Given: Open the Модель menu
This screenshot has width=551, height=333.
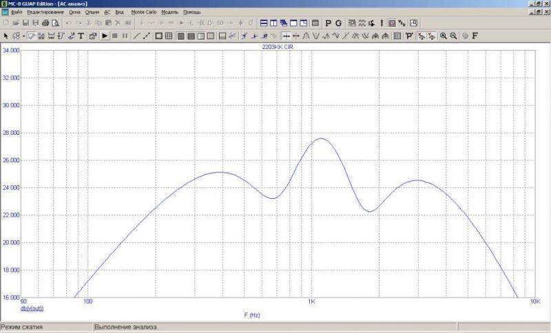Looking at the screenshot, I should coord(169,12).
